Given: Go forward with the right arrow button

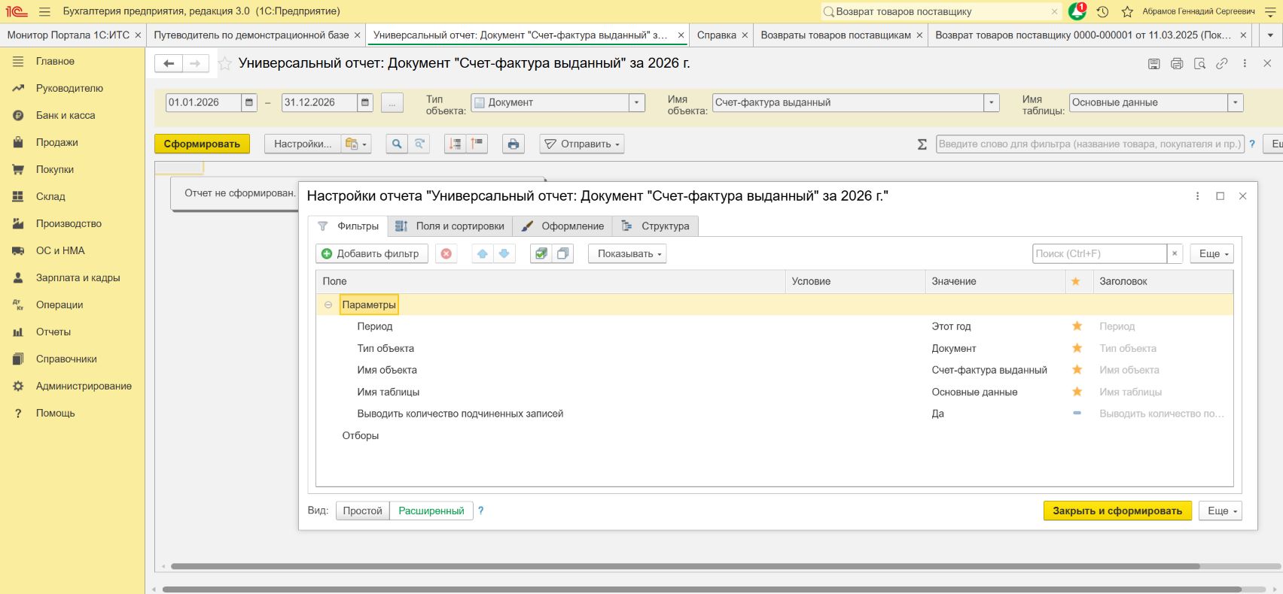Looking at the screenshot, I should point(196,63).
